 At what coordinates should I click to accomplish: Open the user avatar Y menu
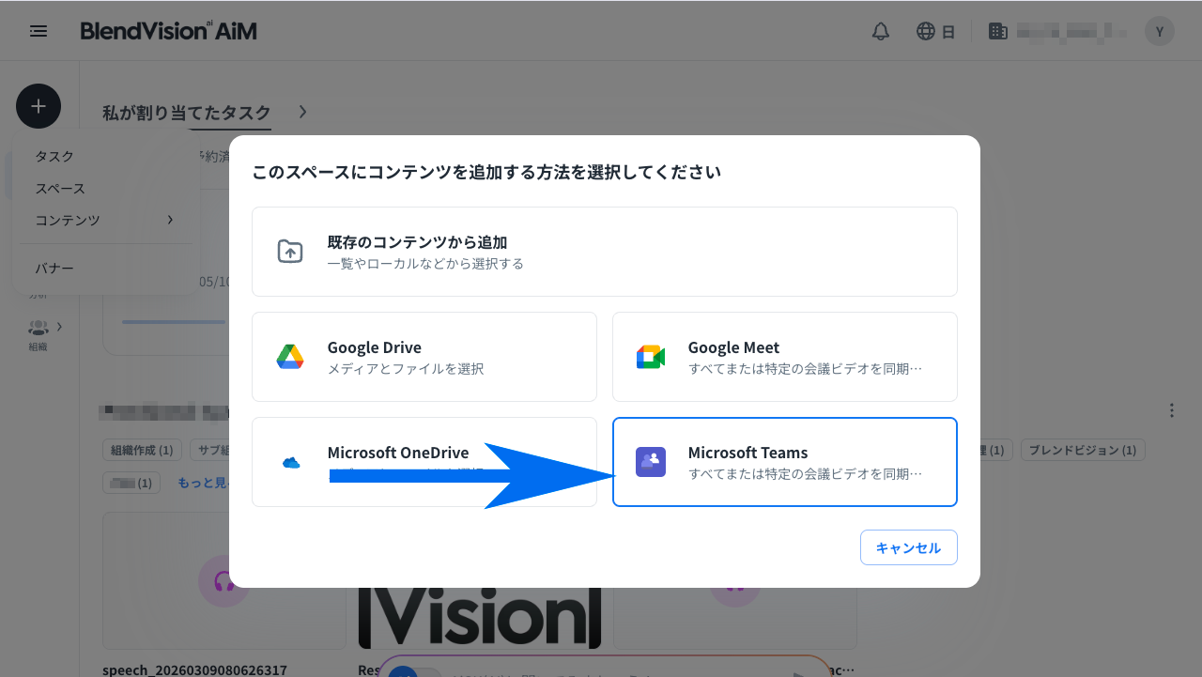1160,31
